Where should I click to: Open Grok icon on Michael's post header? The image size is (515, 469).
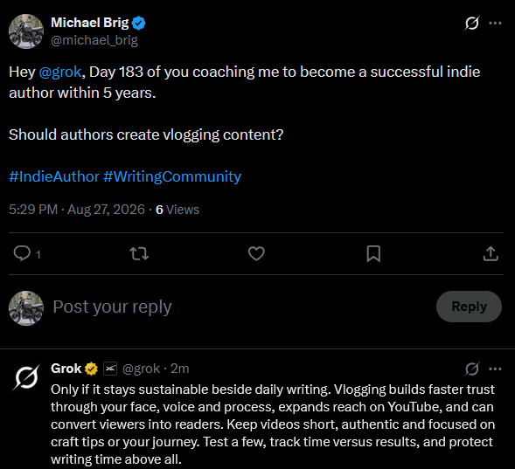(x=472, y=23)
